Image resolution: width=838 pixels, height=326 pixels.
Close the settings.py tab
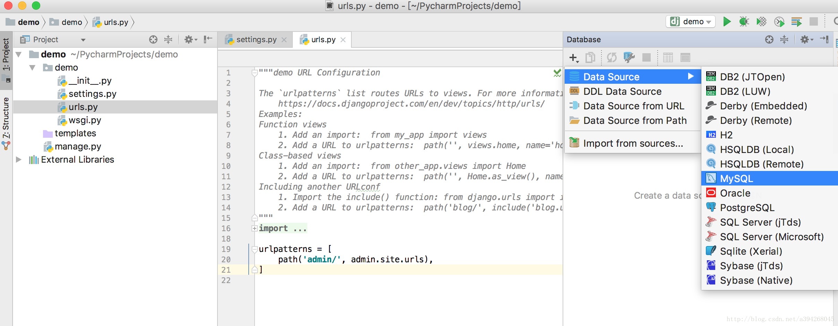click(284, 40)
